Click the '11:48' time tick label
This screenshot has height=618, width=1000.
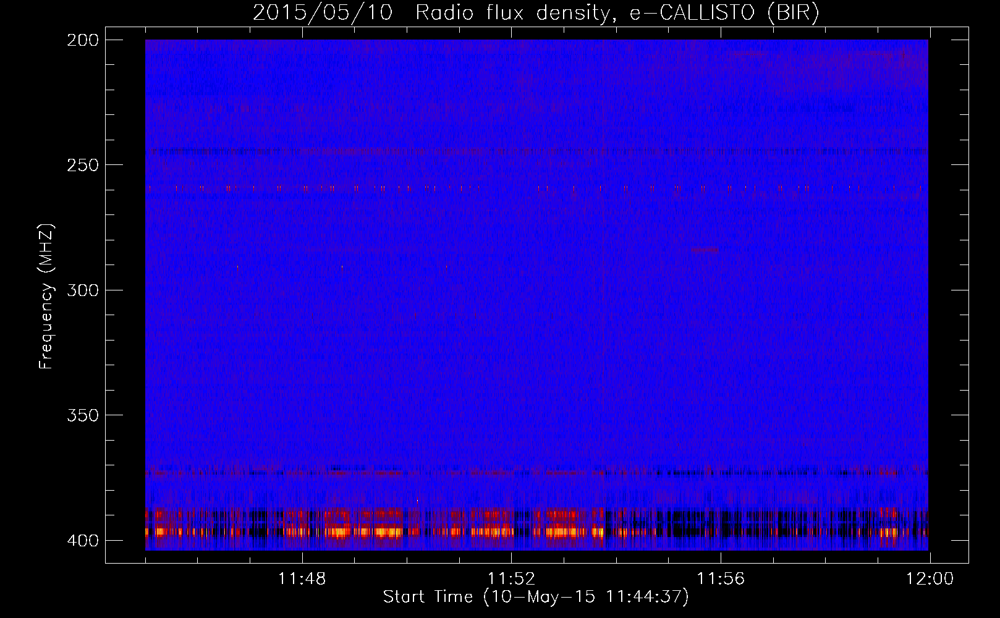[x=302, y=579]
